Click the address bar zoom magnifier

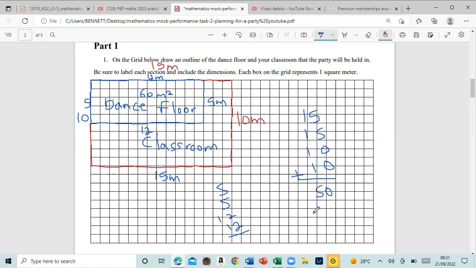click(388, 21)
